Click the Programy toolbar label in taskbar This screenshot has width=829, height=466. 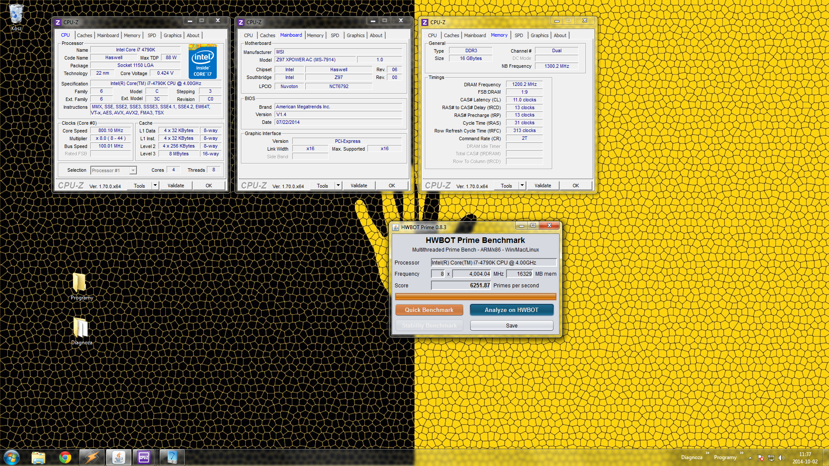click(x=725, y=457)
